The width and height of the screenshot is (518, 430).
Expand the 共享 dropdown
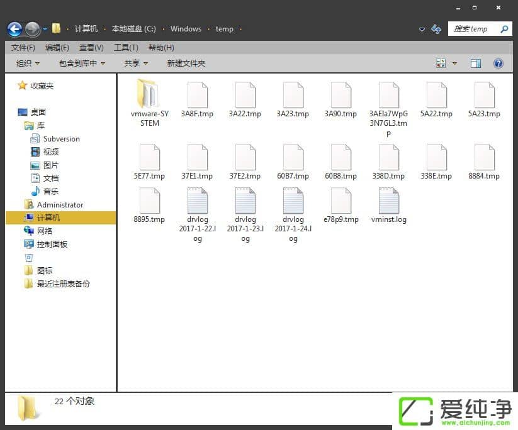[136, 63]
